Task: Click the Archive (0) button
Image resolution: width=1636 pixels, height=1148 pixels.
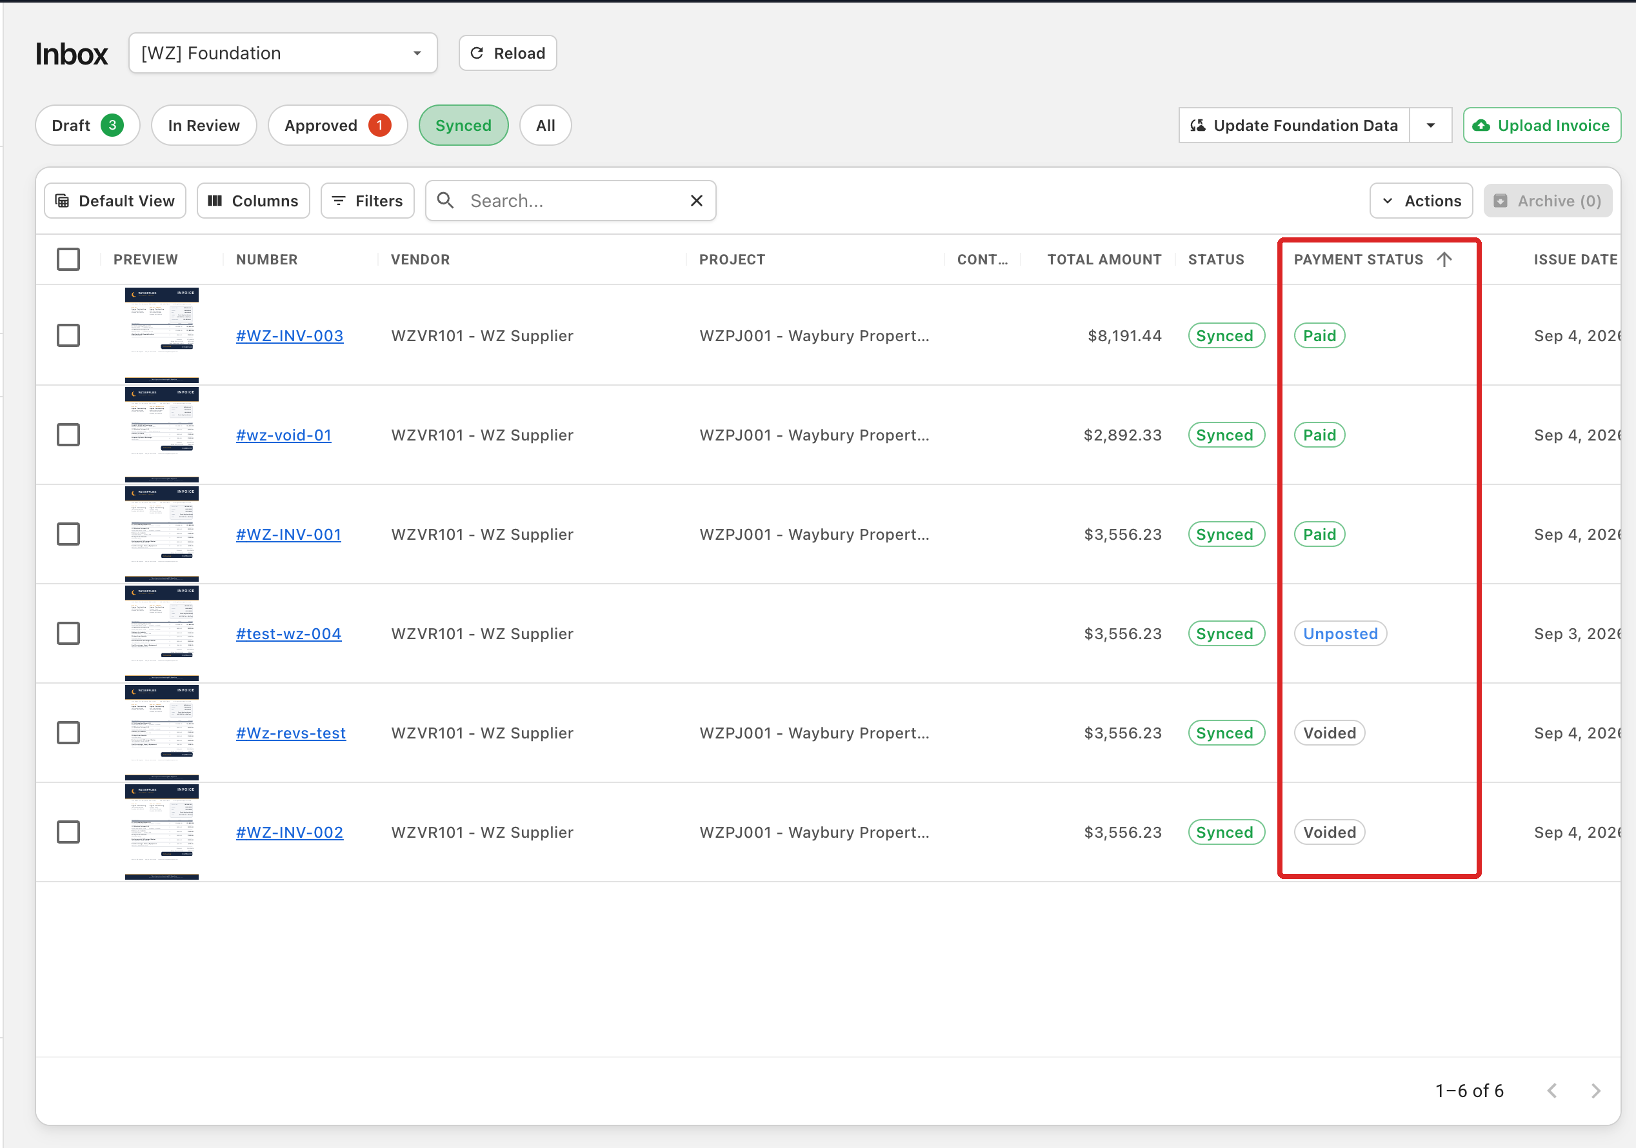Action: click(1548, 201)
